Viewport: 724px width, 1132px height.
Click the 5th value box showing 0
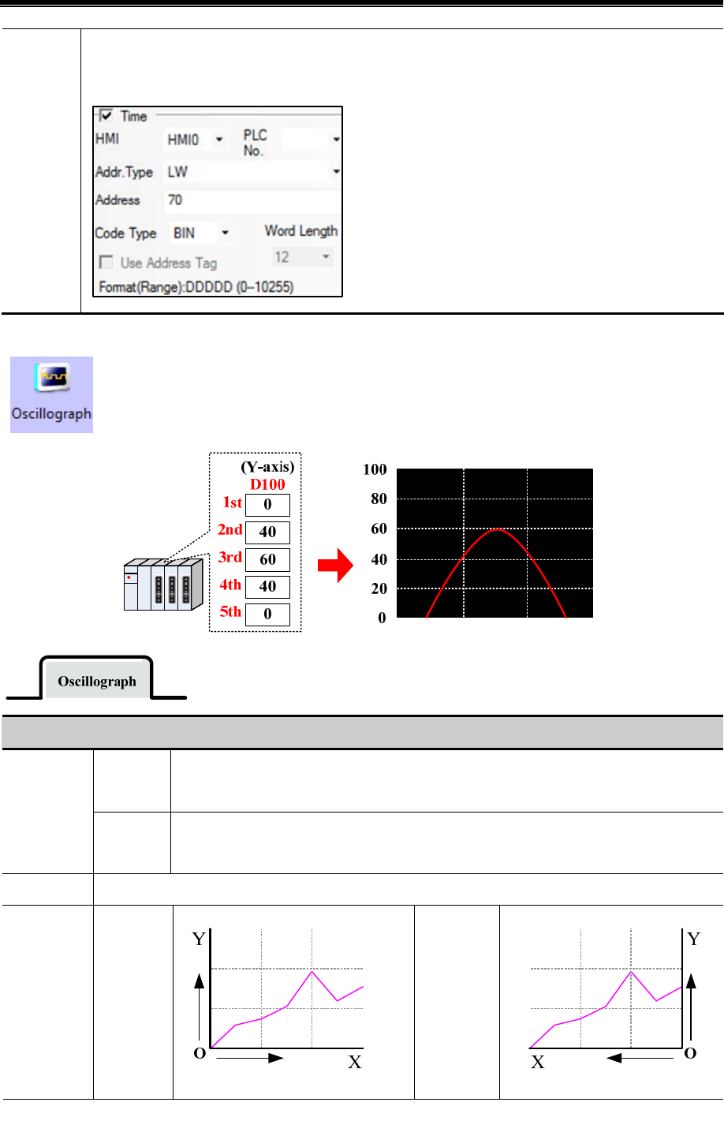267,615
